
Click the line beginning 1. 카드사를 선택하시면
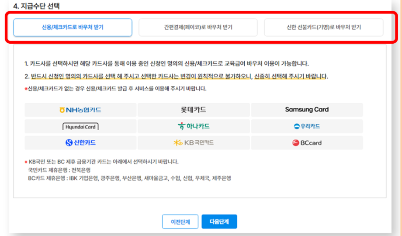point(166,63)
